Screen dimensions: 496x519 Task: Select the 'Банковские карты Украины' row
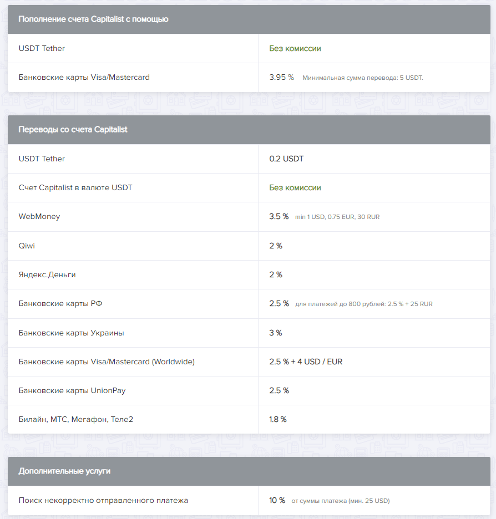pos(249,333)
